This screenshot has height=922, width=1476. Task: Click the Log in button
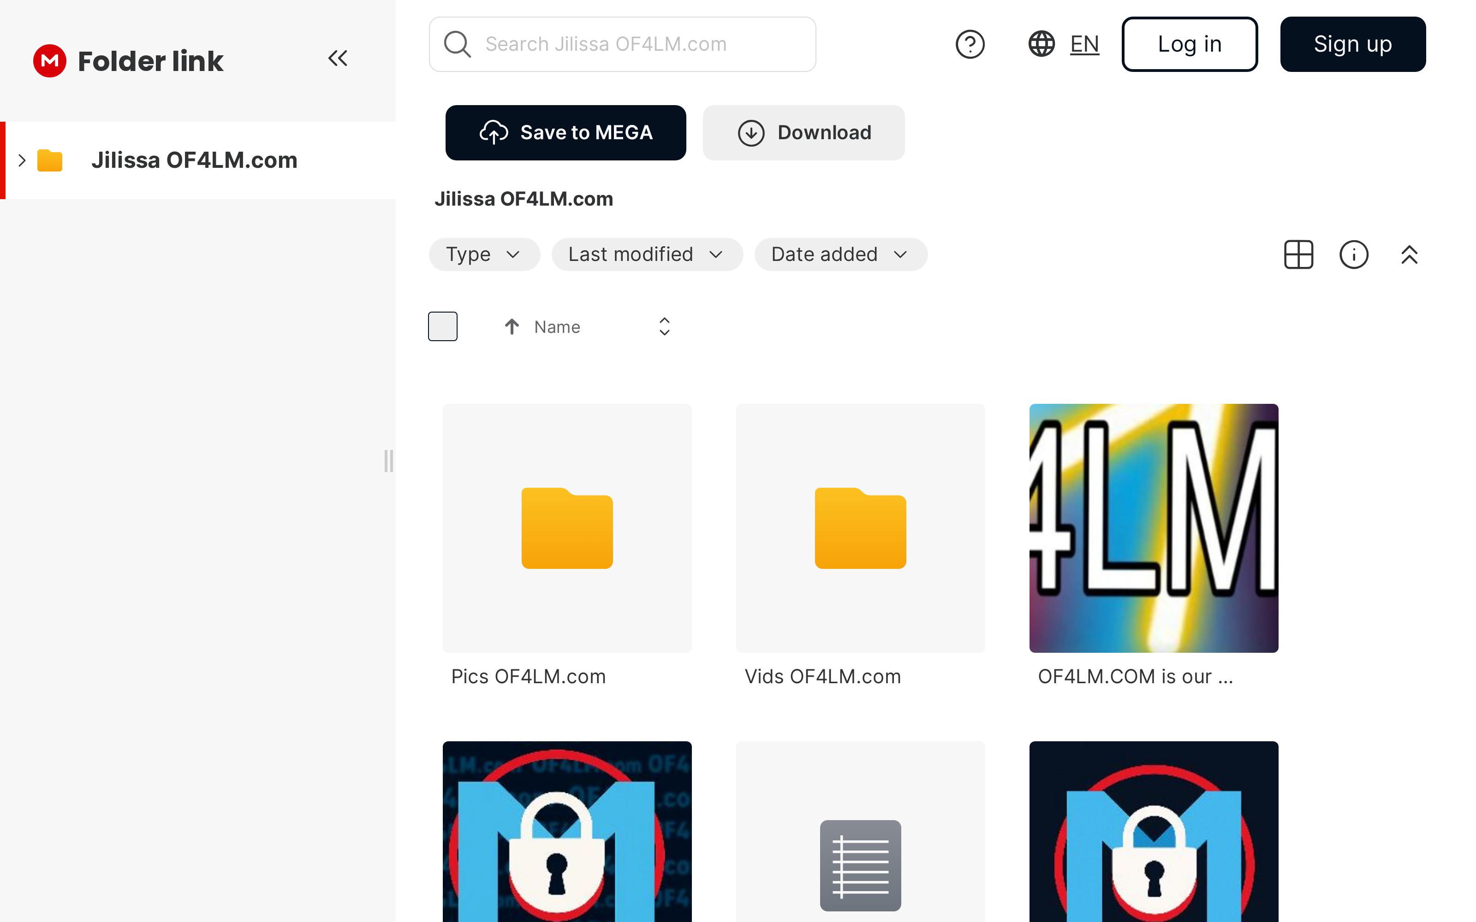coord(1190,44)
